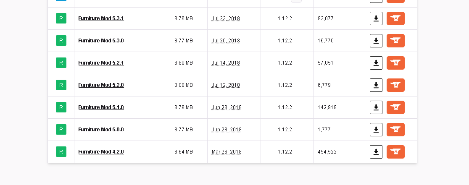Click the Mar 26, 2018 upload date

pos(227,152)
